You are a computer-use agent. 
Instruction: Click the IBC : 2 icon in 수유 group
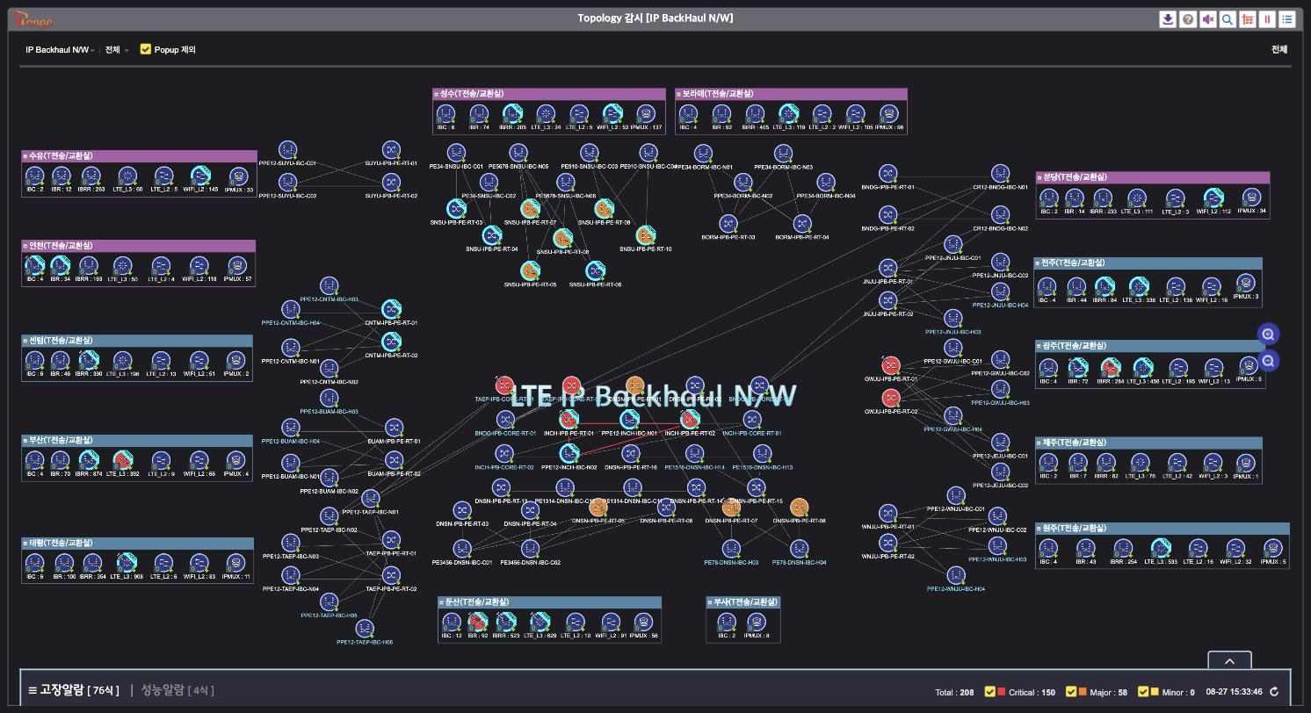35,176
